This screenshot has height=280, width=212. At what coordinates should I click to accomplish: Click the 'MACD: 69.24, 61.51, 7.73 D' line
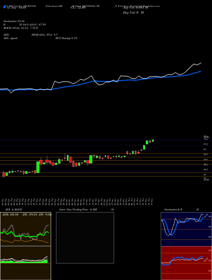[x=21, y=28]
